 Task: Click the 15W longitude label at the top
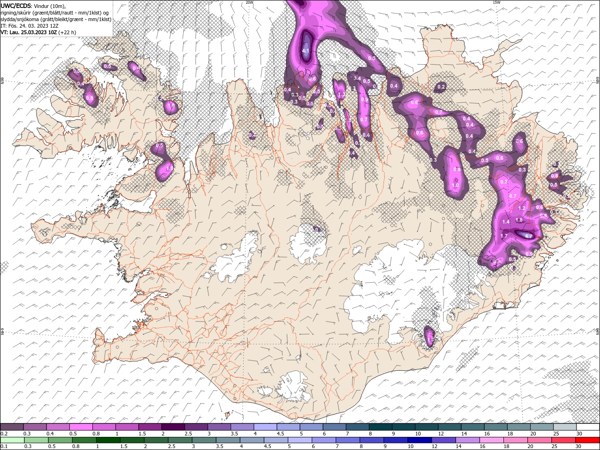496,2
